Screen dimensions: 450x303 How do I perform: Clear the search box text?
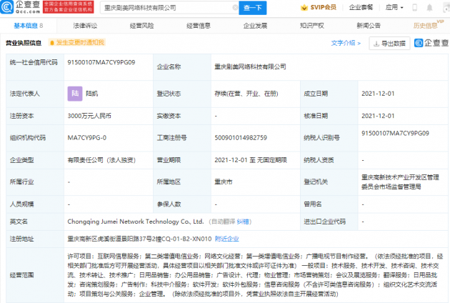click(235, 8)
